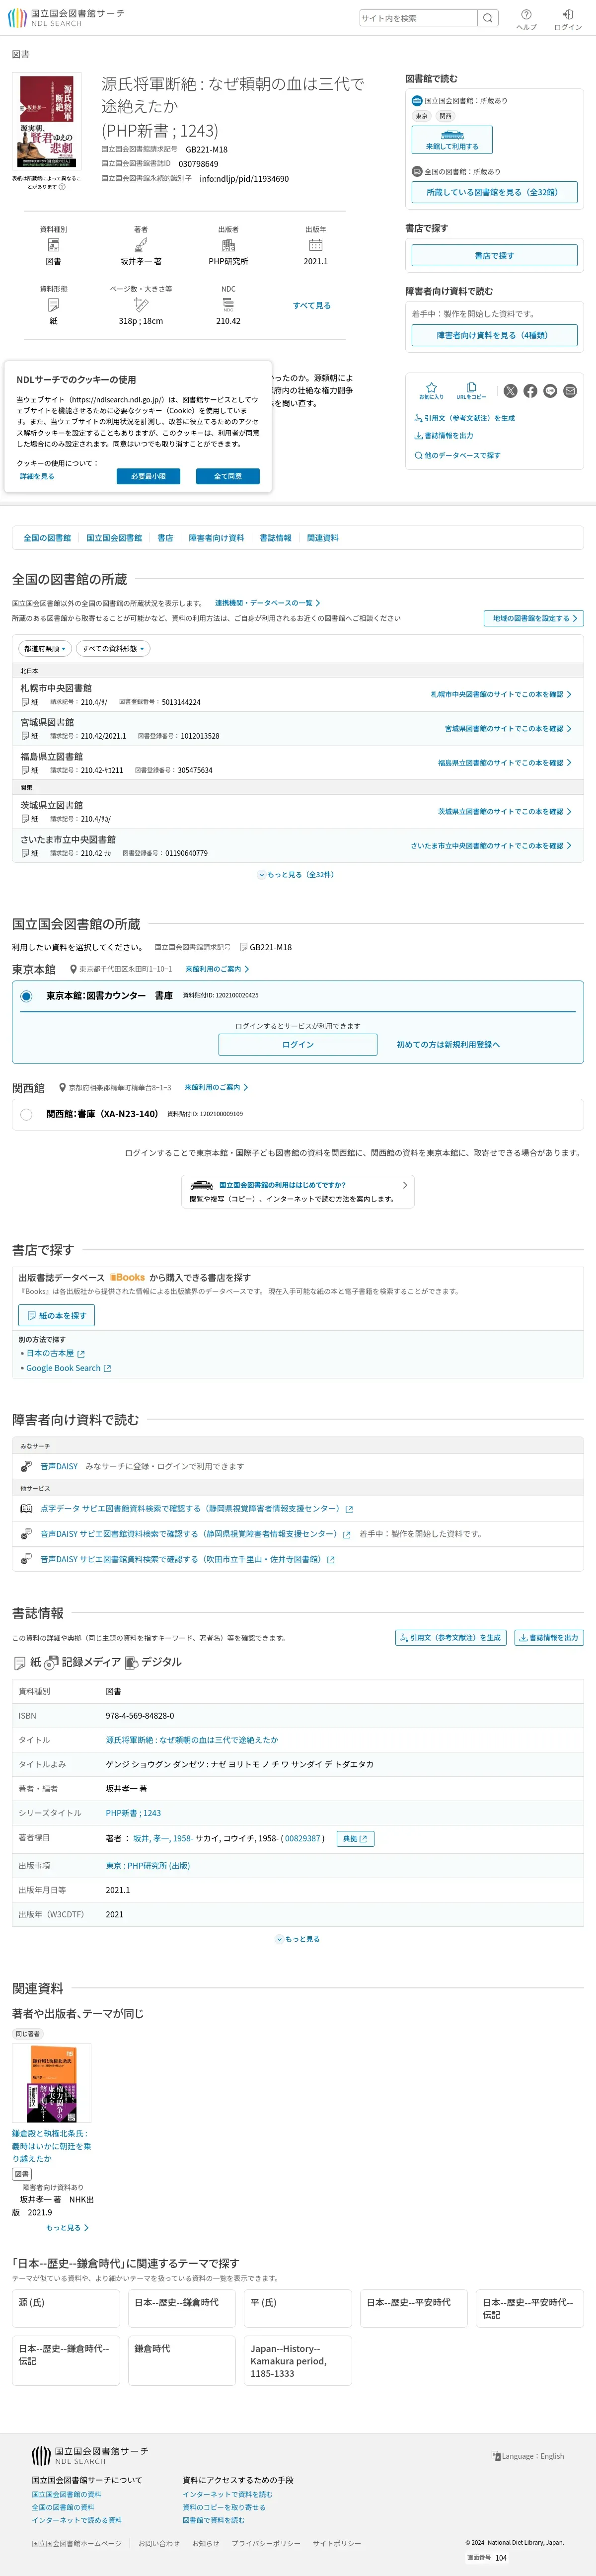Click the 資料種別 book icon
The width and height of the screenshot is (596, 2576).
tap(53, 245)
